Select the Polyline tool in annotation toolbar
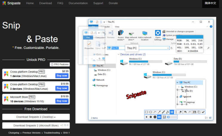 coord(155,112)
